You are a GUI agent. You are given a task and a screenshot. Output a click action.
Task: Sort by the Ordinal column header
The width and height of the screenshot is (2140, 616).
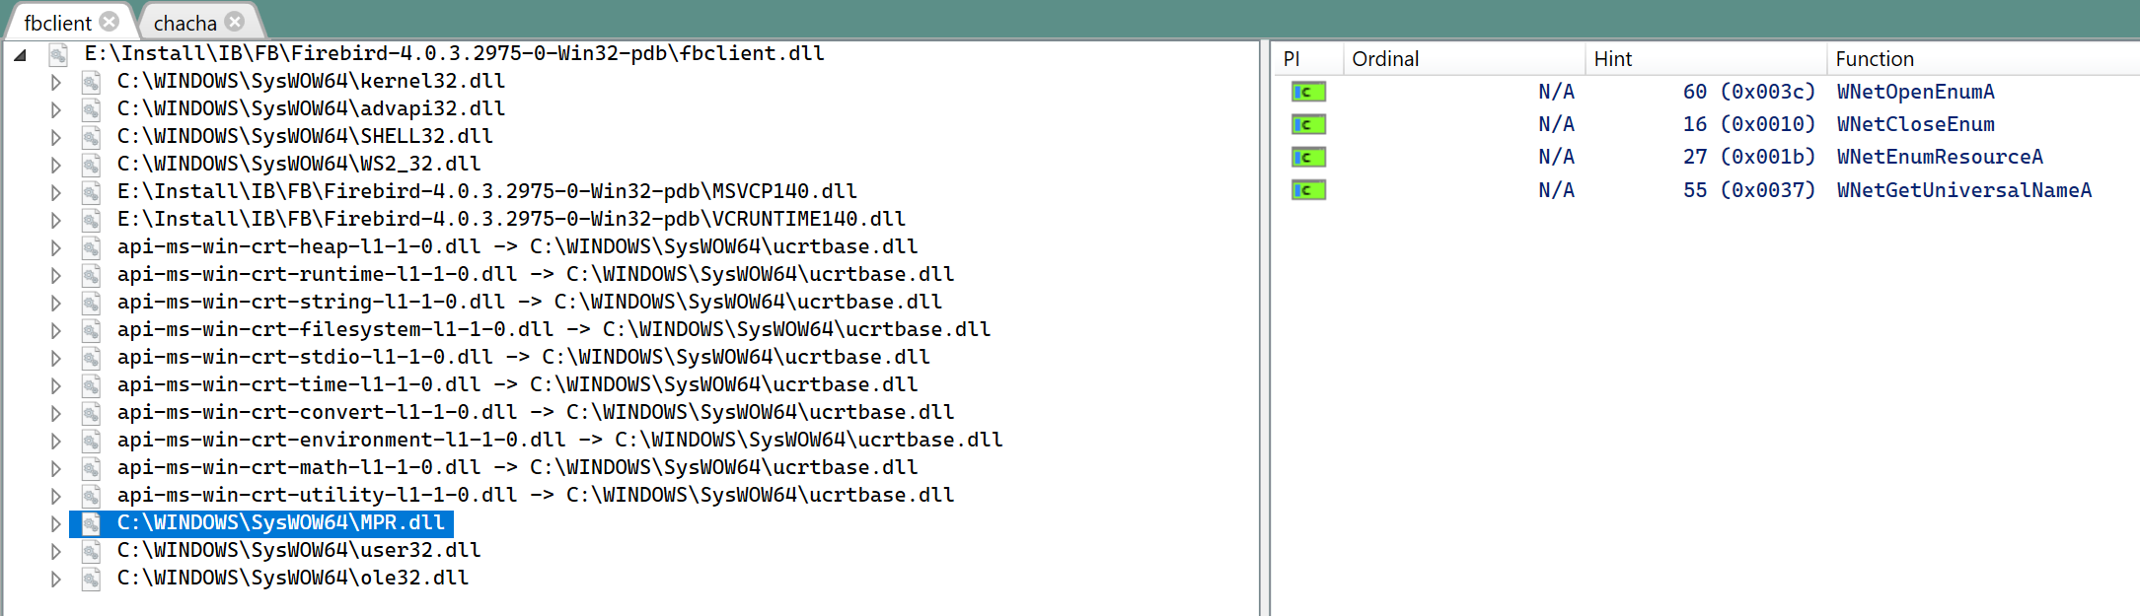point(1384,59)
